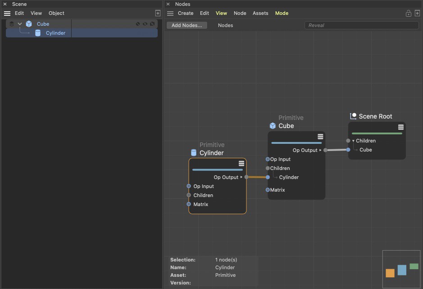
Task: Click the Cylinder icon in Scene tree
Action: (x=38, y=33)
